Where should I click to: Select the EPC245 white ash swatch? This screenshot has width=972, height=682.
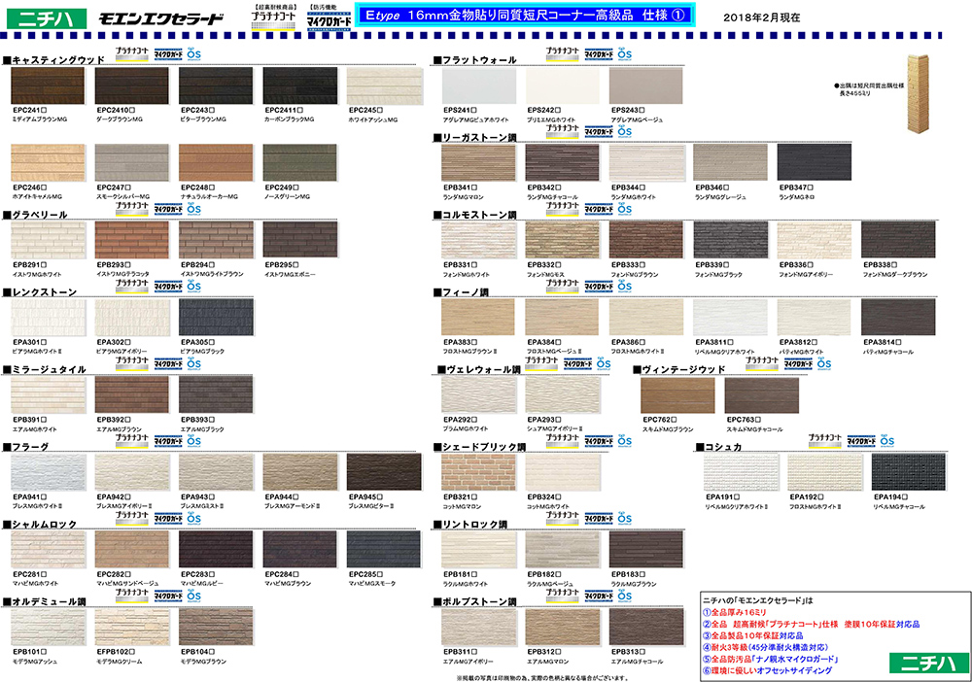384,85
